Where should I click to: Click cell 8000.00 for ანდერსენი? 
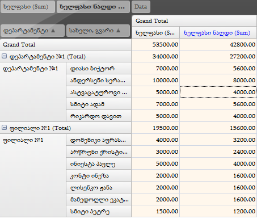click(218, 80)
